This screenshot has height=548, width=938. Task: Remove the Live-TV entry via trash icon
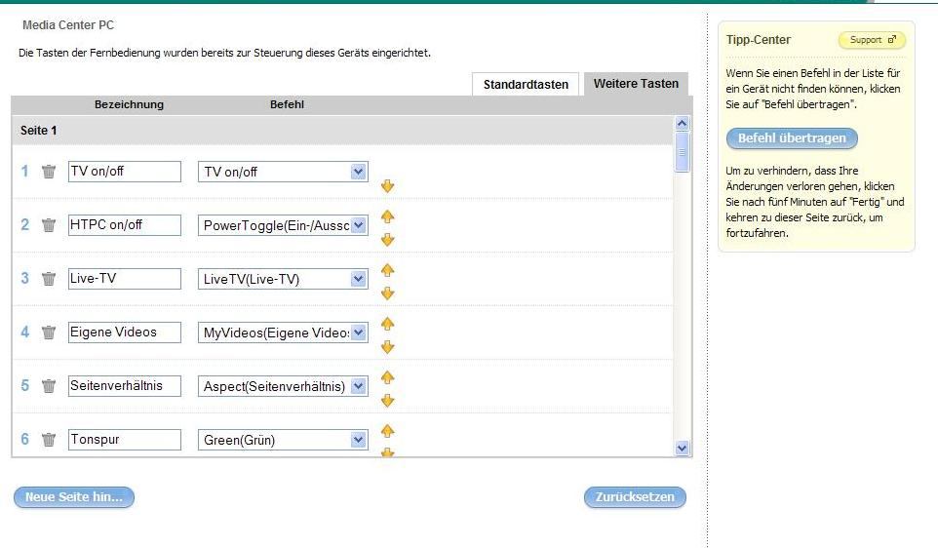(x=49, y=279)
